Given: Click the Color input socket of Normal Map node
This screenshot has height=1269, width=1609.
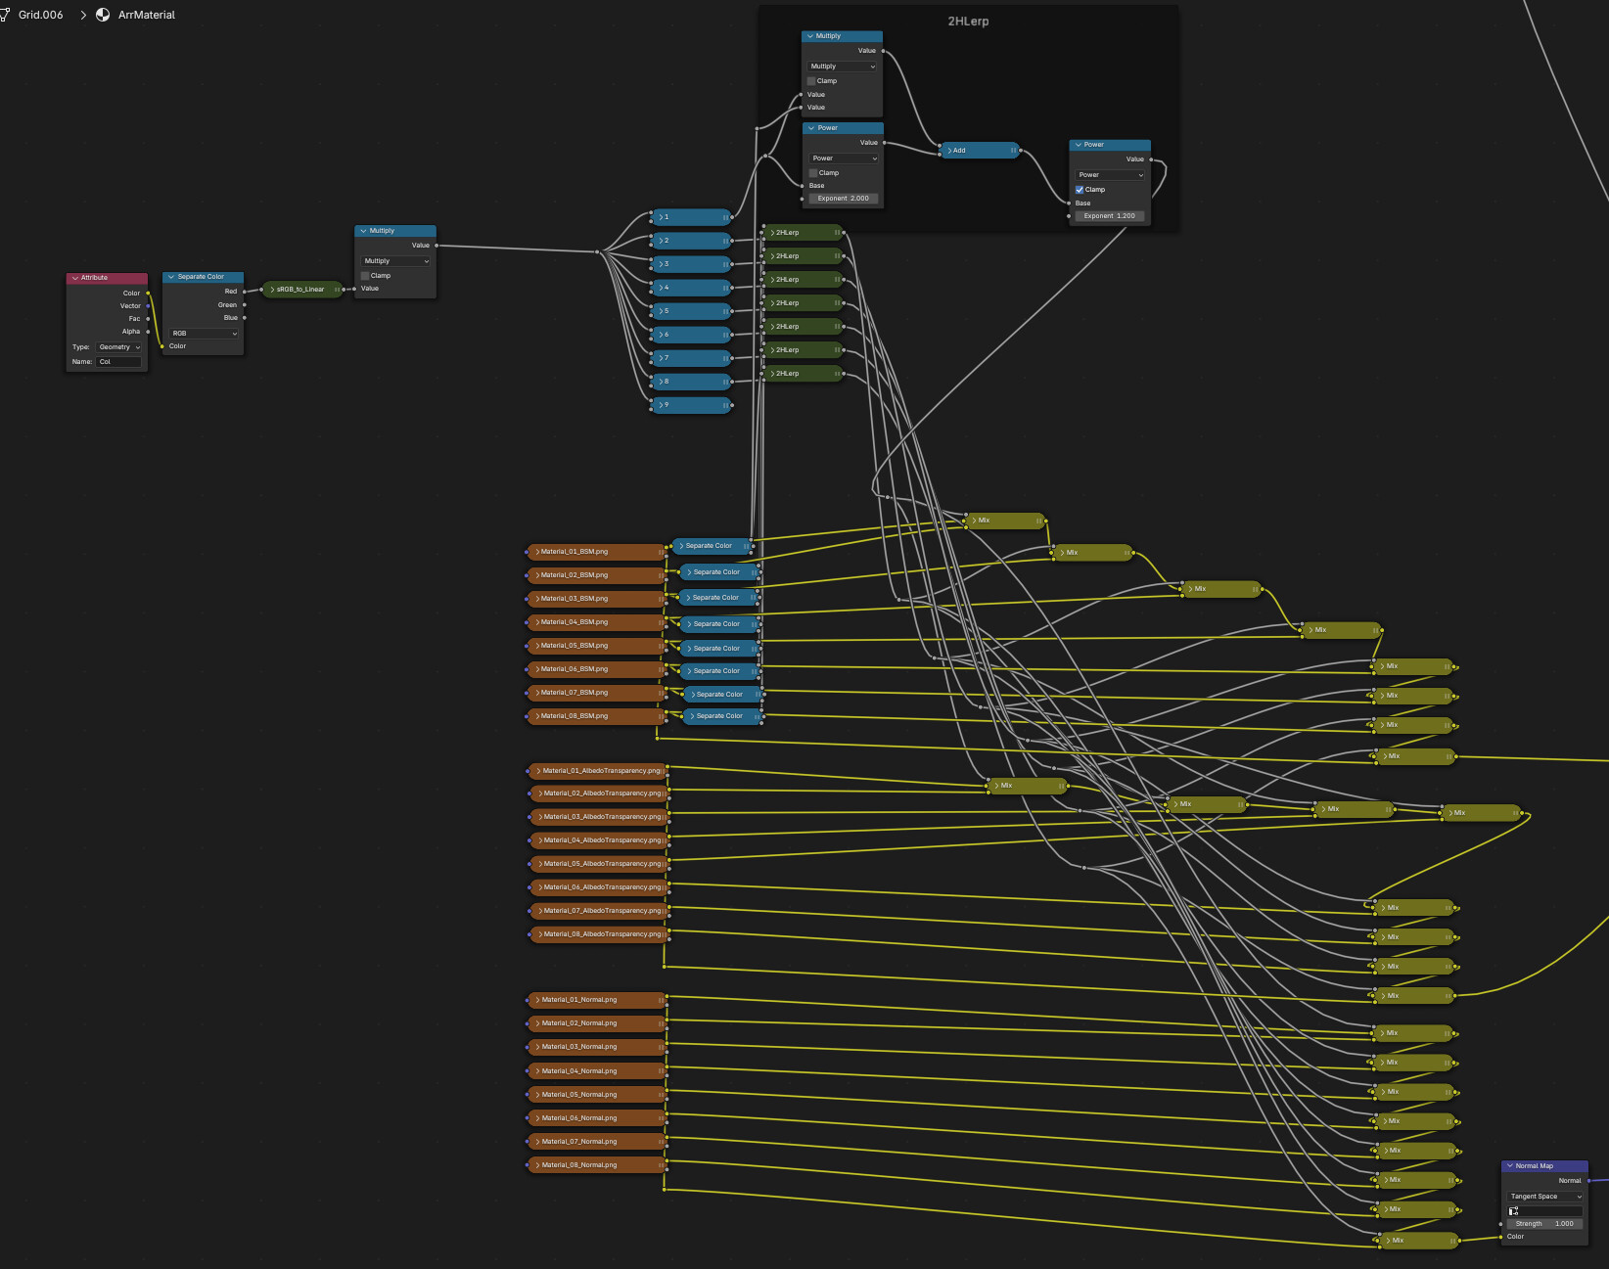Looking at the screenshot, I should pyautogui.click(x=1501, y=1237).
